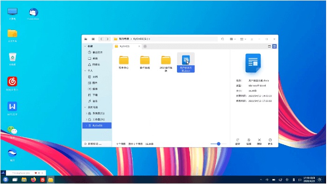
Task: Click the second action button in preview pane
Action: pyautogui.click(x=249, y=142)
